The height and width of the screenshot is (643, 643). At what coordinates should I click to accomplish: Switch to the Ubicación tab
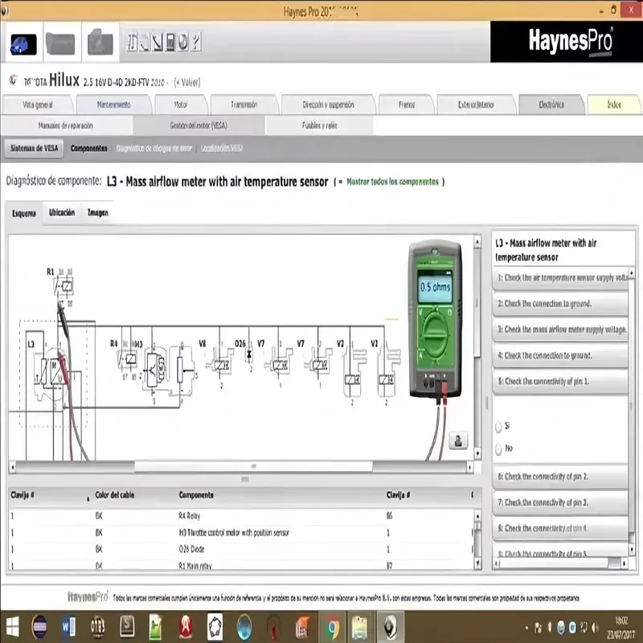[62, 212]
